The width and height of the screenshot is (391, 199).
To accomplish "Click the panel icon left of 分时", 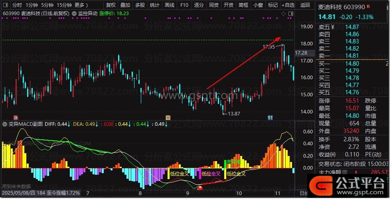I will [5, 5].
